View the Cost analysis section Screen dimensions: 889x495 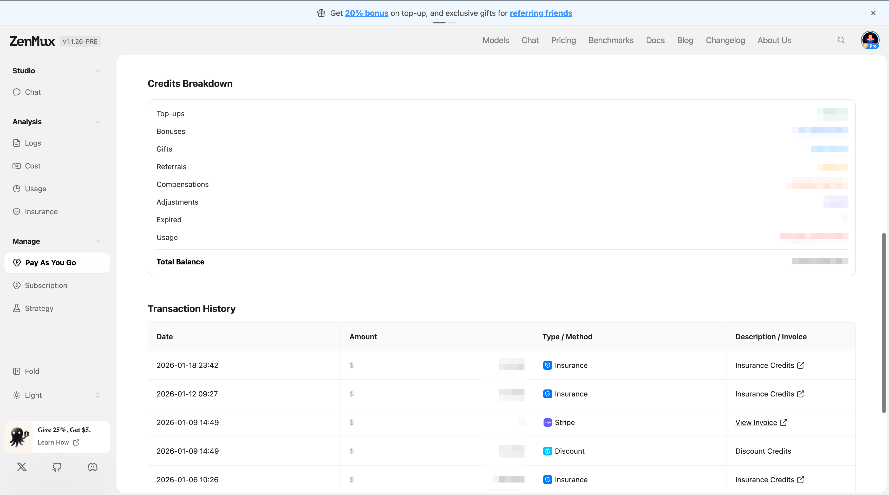(x=32, y=166)
